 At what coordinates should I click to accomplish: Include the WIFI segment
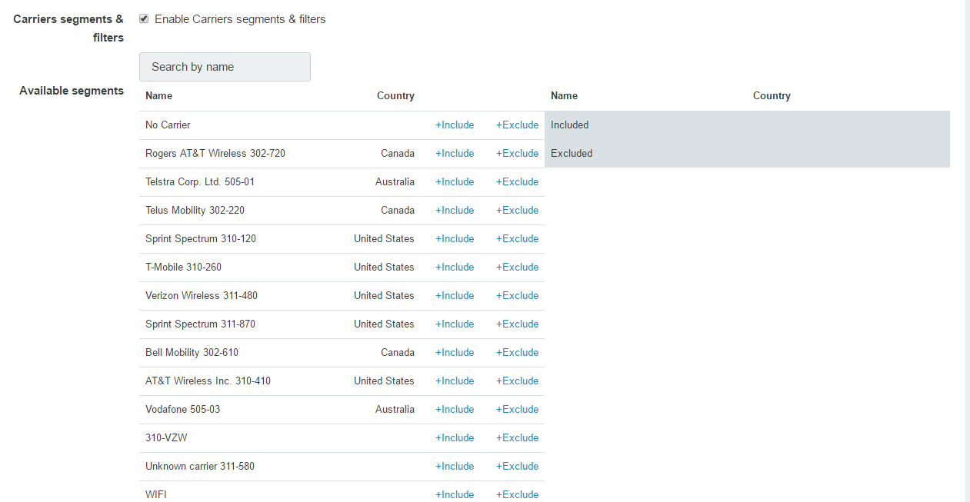point(455,494)
